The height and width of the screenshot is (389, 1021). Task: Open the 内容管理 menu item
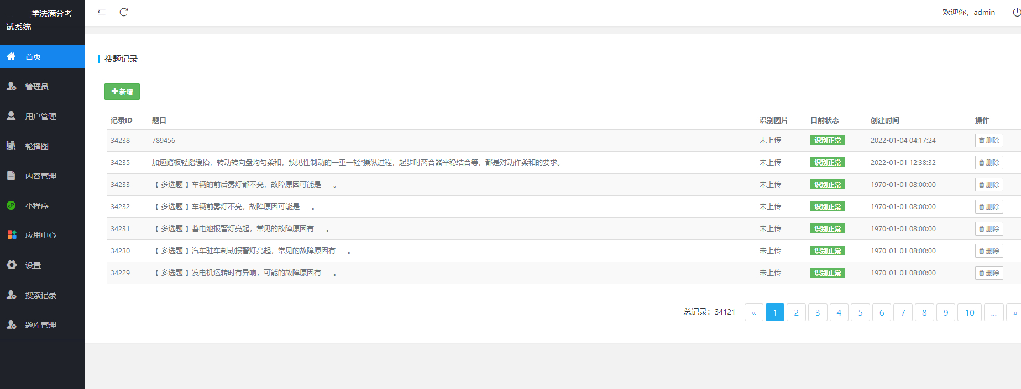(x=43, y=175)
